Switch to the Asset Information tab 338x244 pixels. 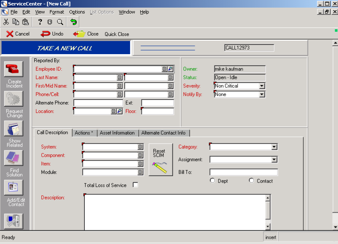tap(117, 133)
